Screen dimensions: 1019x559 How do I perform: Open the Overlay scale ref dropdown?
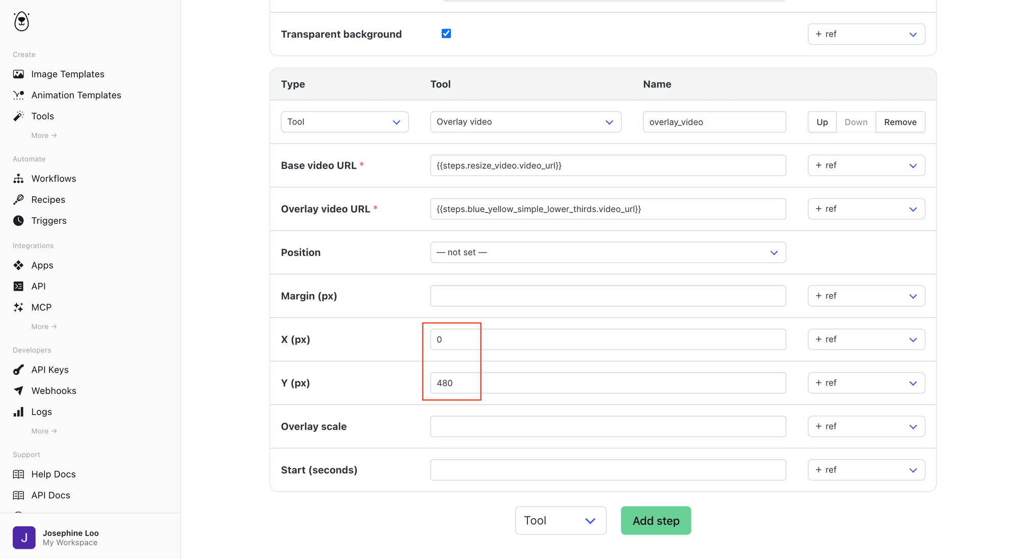(x=866, y=427)
